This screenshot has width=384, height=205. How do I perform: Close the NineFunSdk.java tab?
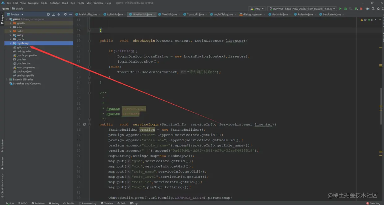[154, 14]
